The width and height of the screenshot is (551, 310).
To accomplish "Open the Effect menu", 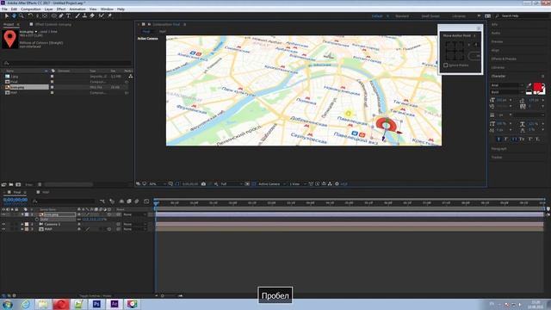I will click(x=61, y=9).
